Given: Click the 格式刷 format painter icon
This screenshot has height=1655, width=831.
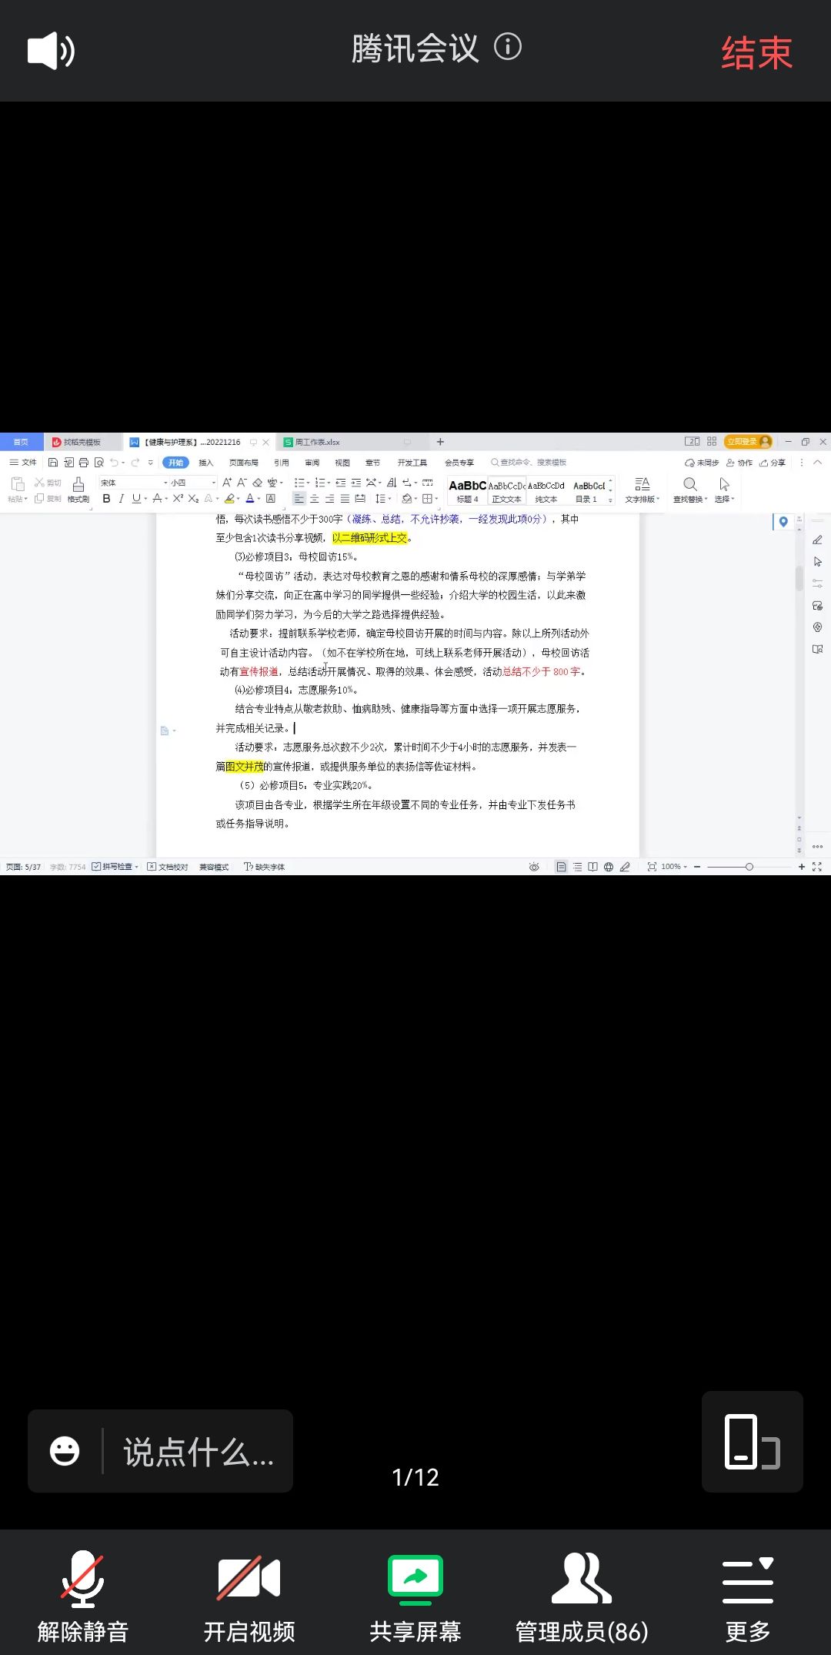Looking at the screenshot, I should 78,488.
